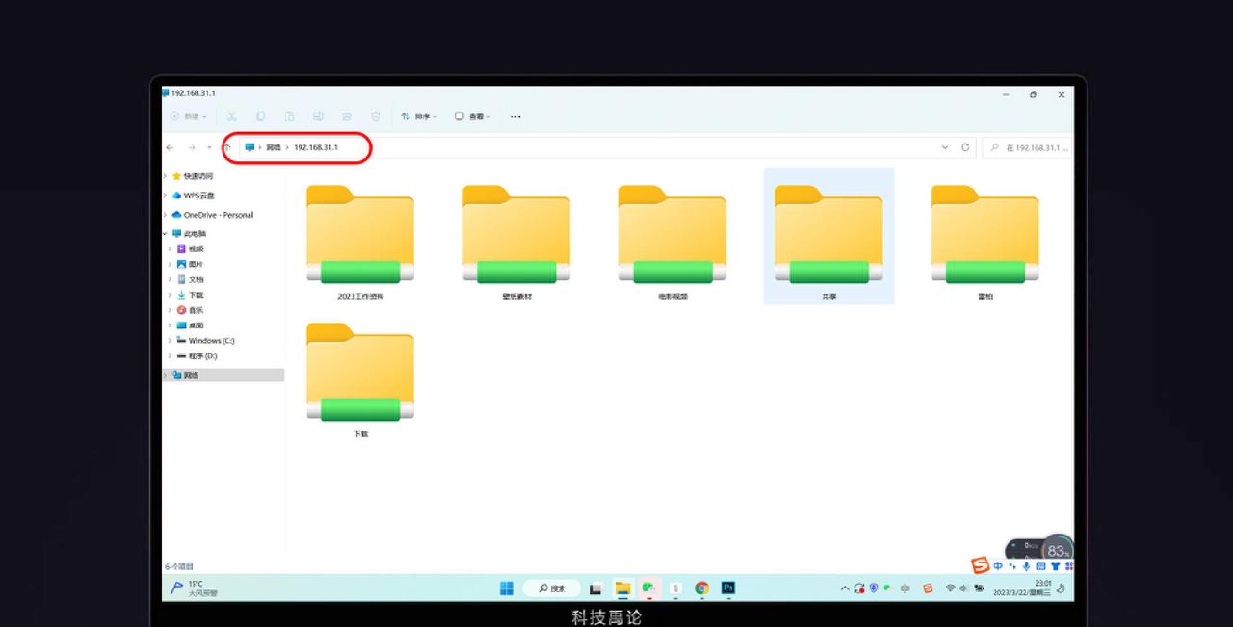Click File Explorer icon on taskbar
Image resolution: width=1233 pixels, height=627 pixels.
(x=623, y=588)
